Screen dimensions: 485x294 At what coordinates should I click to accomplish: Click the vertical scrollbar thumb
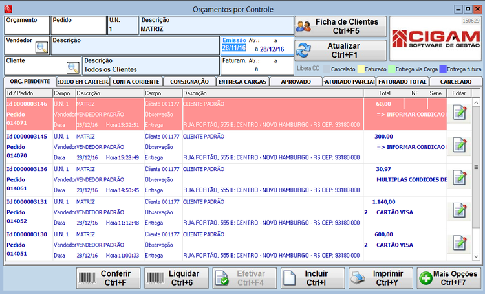tap(476, 167)
